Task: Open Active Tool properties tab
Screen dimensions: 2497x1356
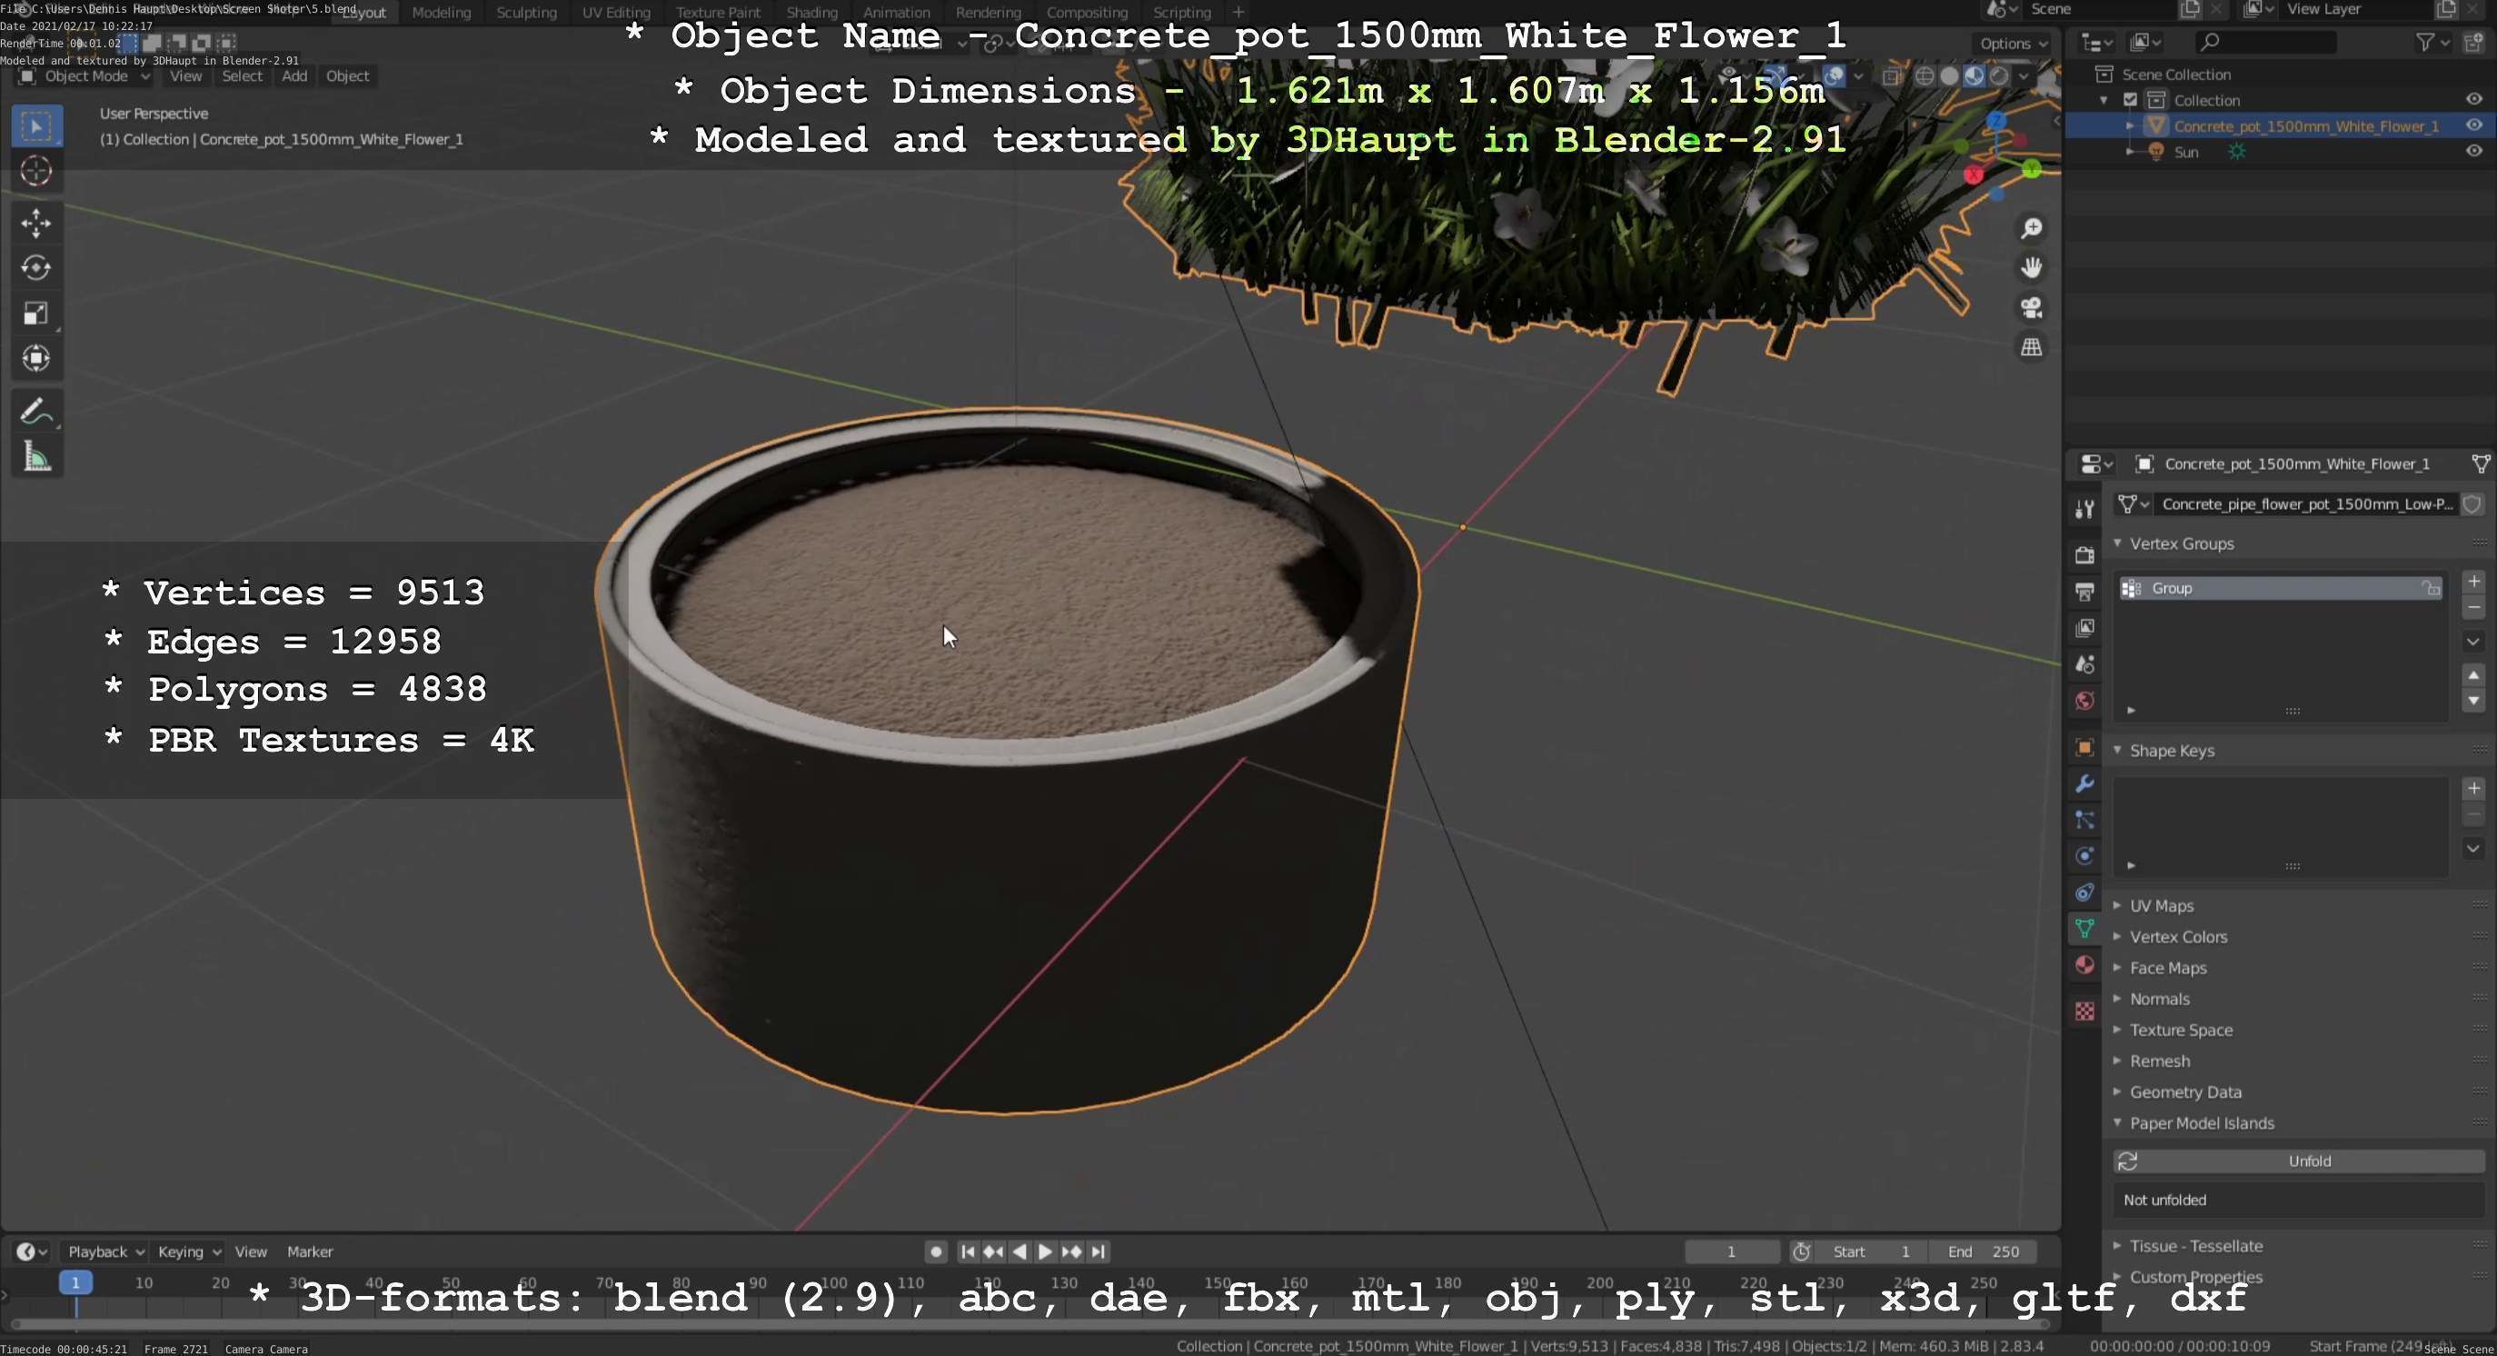Action: coord(2084,509)
